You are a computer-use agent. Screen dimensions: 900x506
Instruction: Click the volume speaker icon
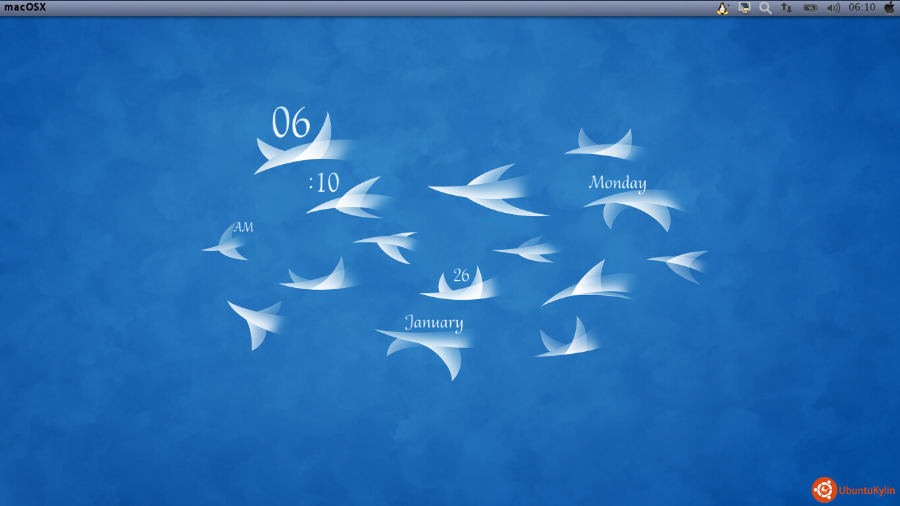point(833,8)
